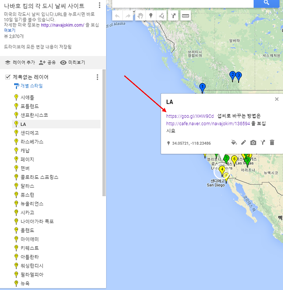Click the trash delete icon in LA popup

click(272, 142)
